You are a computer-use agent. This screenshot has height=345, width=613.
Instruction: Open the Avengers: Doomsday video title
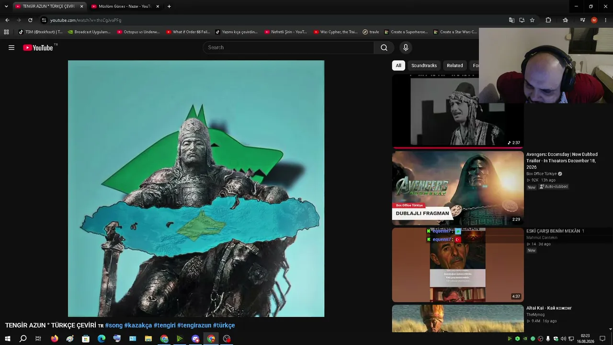tap(562, 161)
